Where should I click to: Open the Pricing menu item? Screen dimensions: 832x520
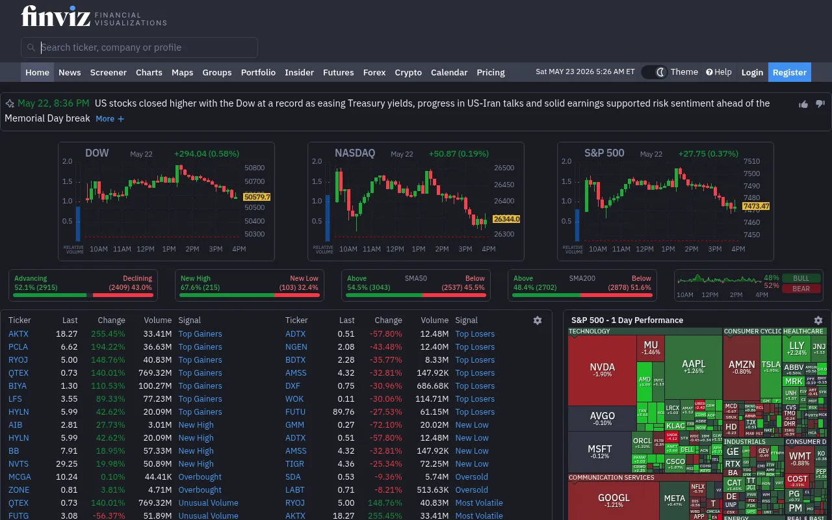click(x=491, y=72)
